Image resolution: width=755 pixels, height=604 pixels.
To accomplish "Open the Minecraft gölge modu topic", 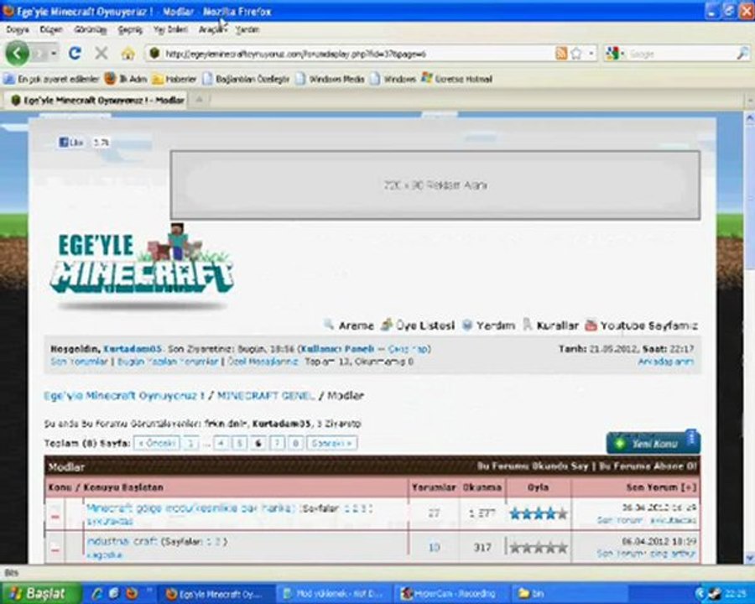I will [x=190, y=508].
